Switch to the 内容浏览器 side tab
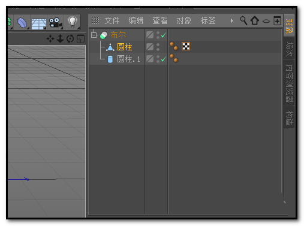Screen dimensions: 304x226 point(289,83)
